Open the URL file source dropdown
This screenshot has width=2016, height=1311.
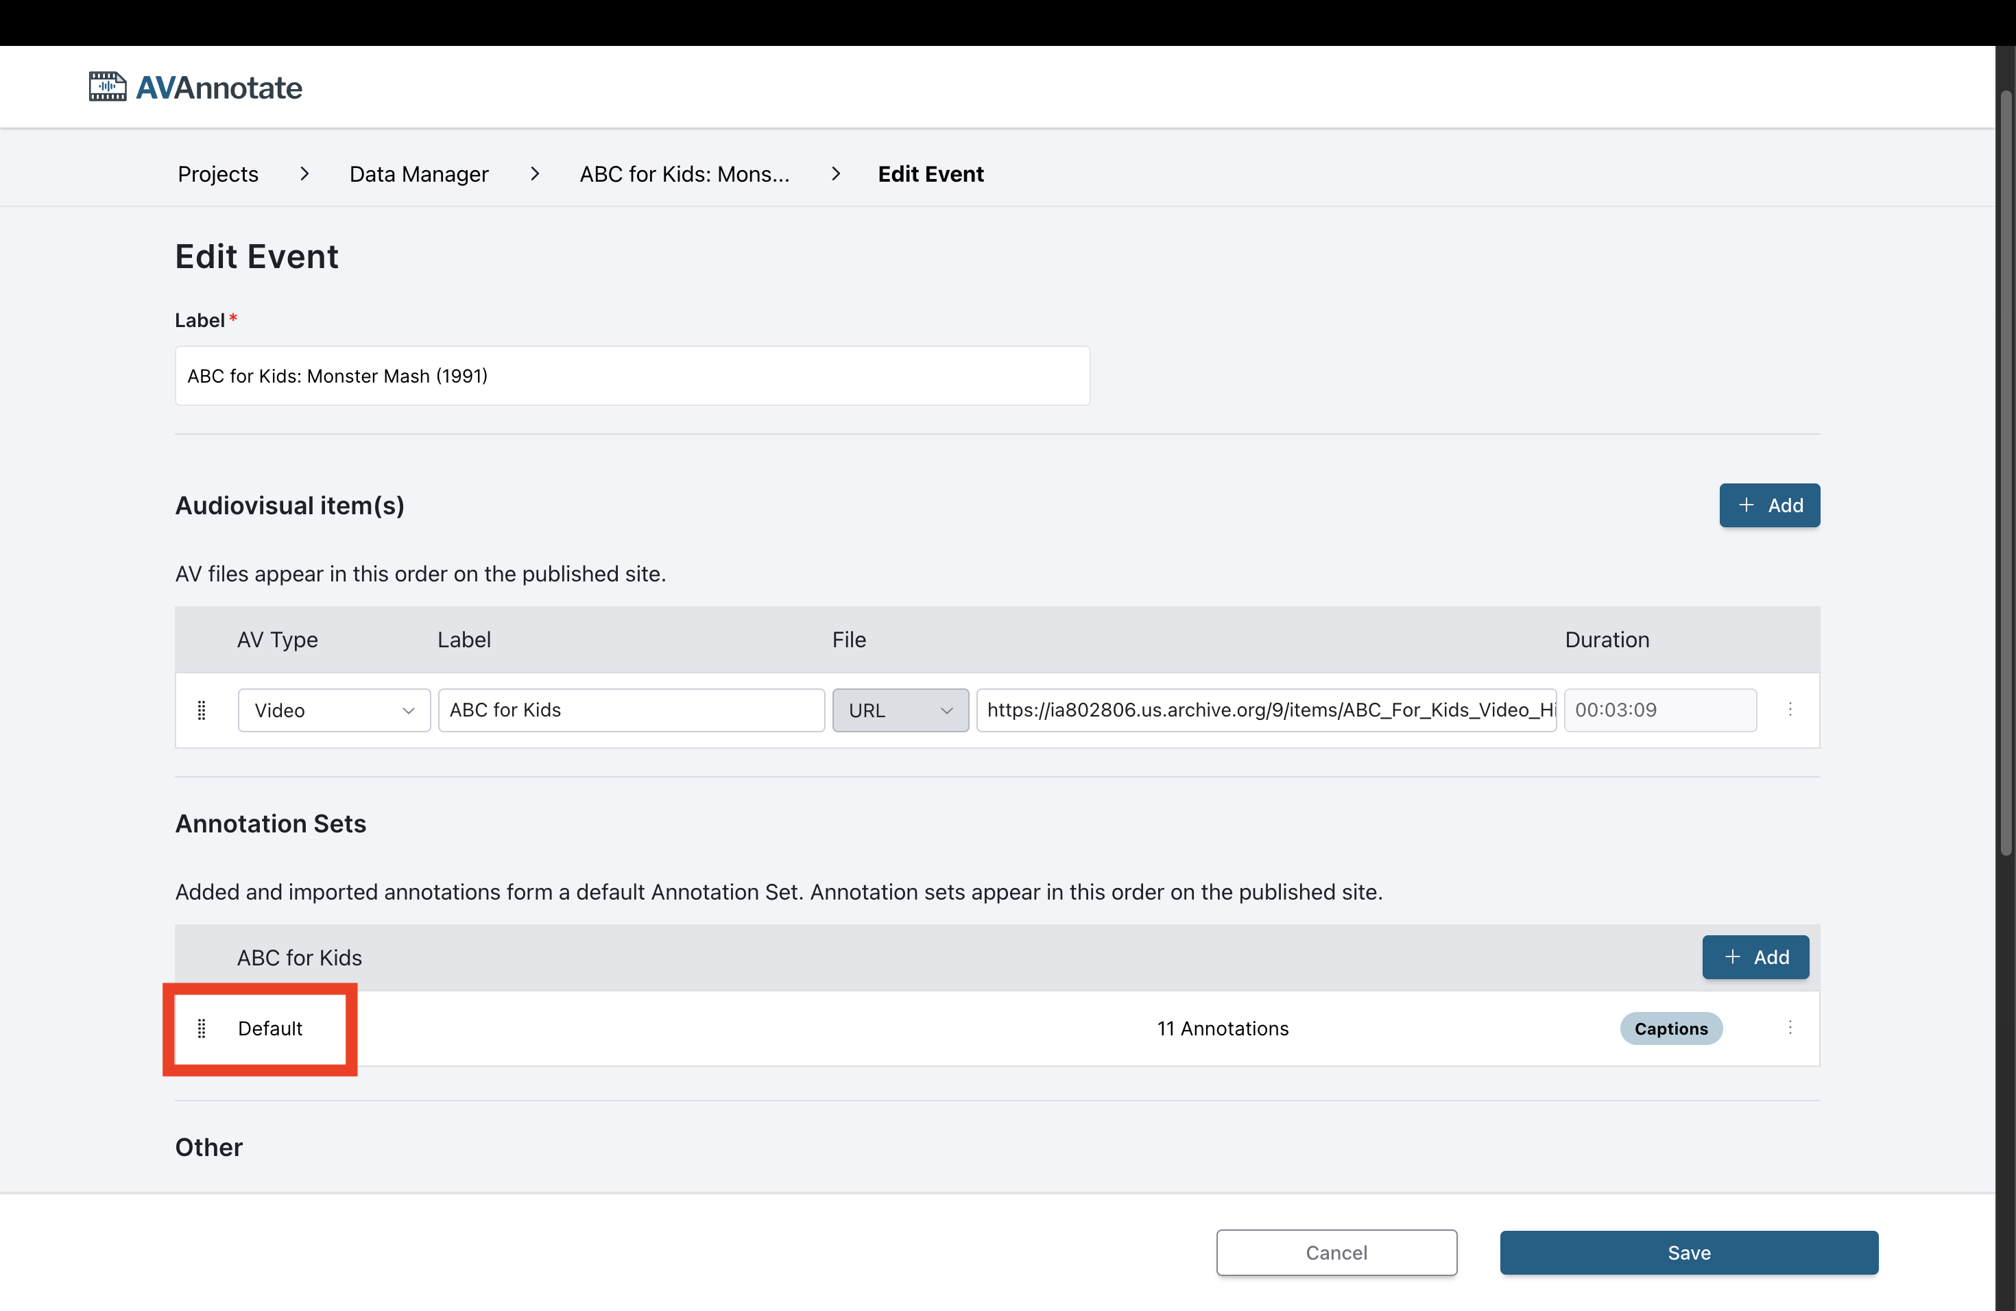coord(900,710)
